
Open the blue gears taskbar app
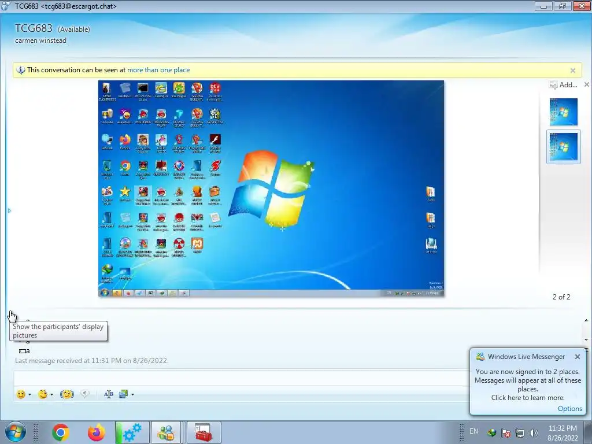click(x=132, y=432)
